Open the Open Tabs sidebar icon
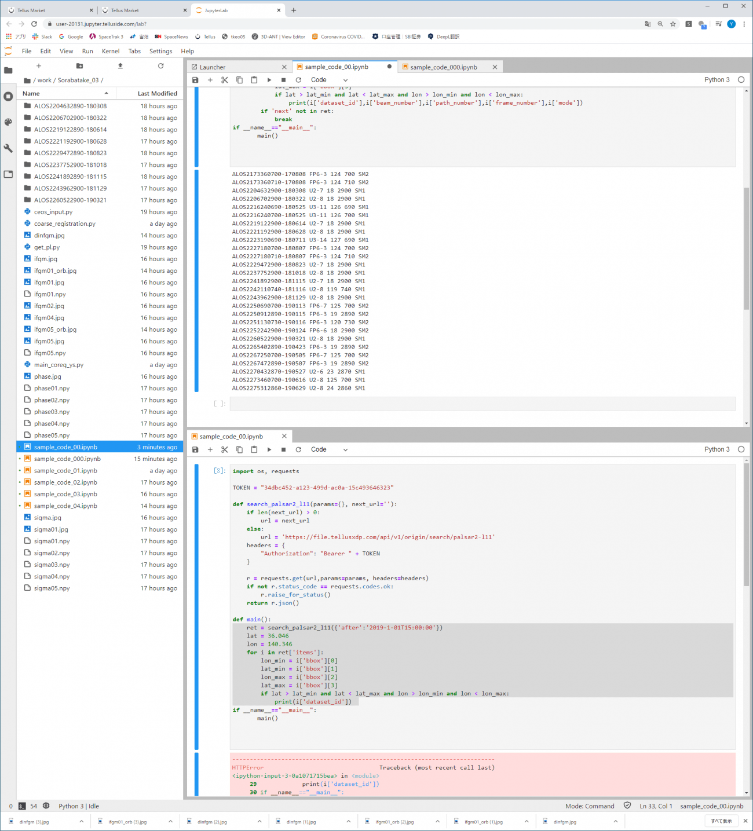753x831 pixels. [x=8, y=174]
